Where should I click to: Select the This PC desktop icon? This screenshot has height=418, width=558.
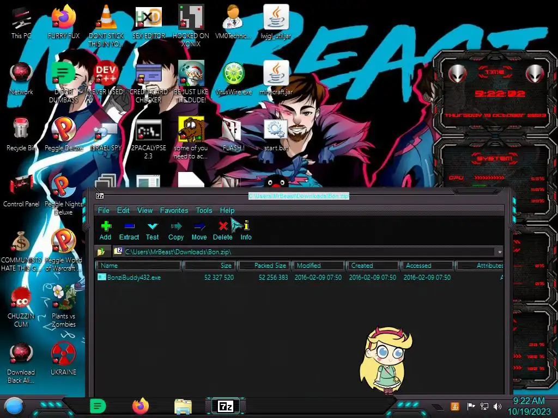(21, 22)
